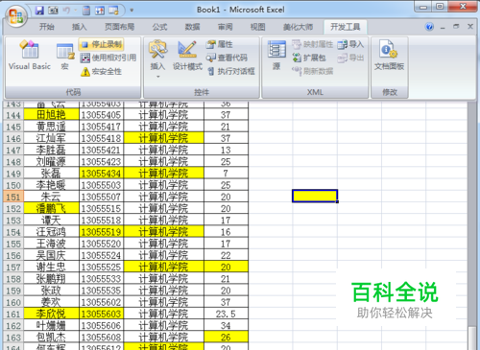Switch to the 美化大师 tab
The height and width of the screenshot is (350, 480).
298,27
